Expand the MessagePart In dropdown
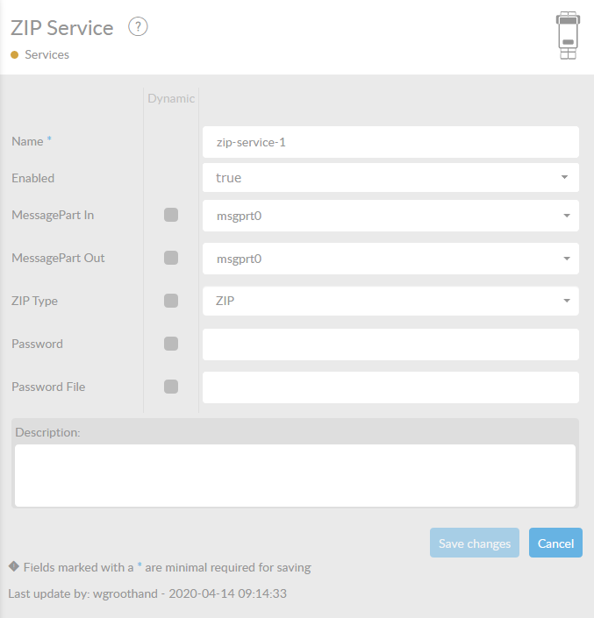Screen dimensions: 594x618 [x=390, y=215]
